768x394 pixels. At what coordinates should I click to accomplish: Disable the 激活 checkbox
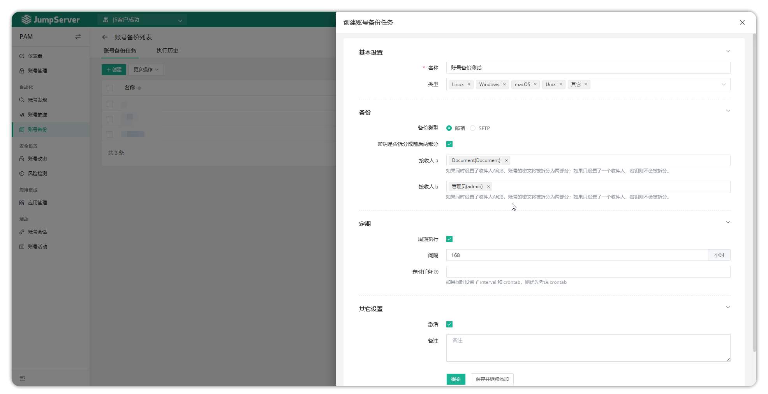tap(449, 324)
